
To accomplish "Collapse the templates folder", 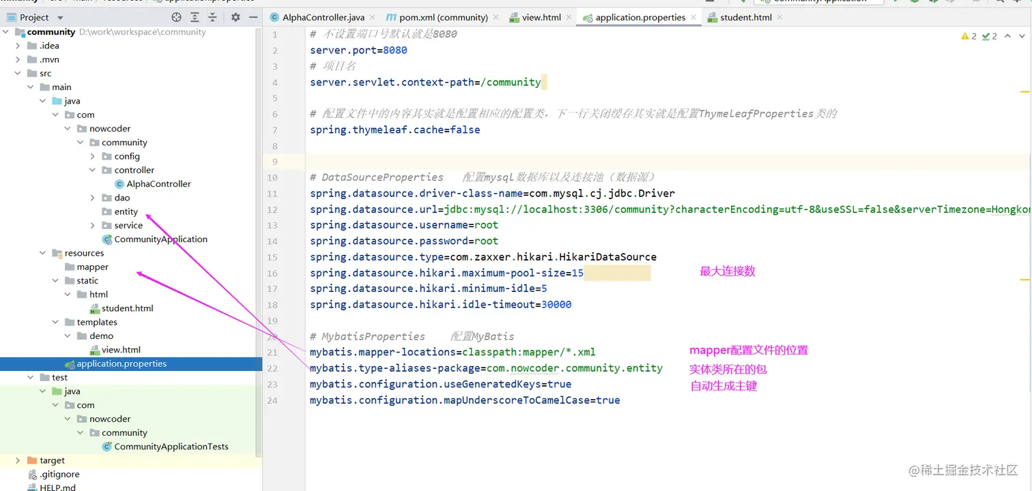I will (56, 322).
